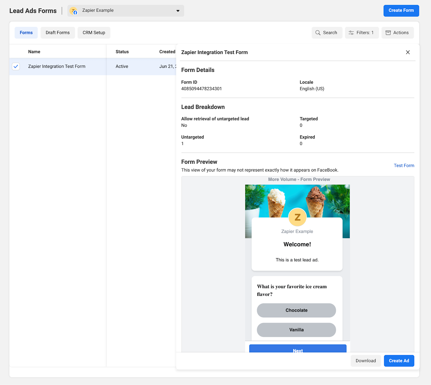The image size is (431, 385).
Task: Choose the Chocolate flavor option
Action: pyautogui.click(x=296, y=310)
